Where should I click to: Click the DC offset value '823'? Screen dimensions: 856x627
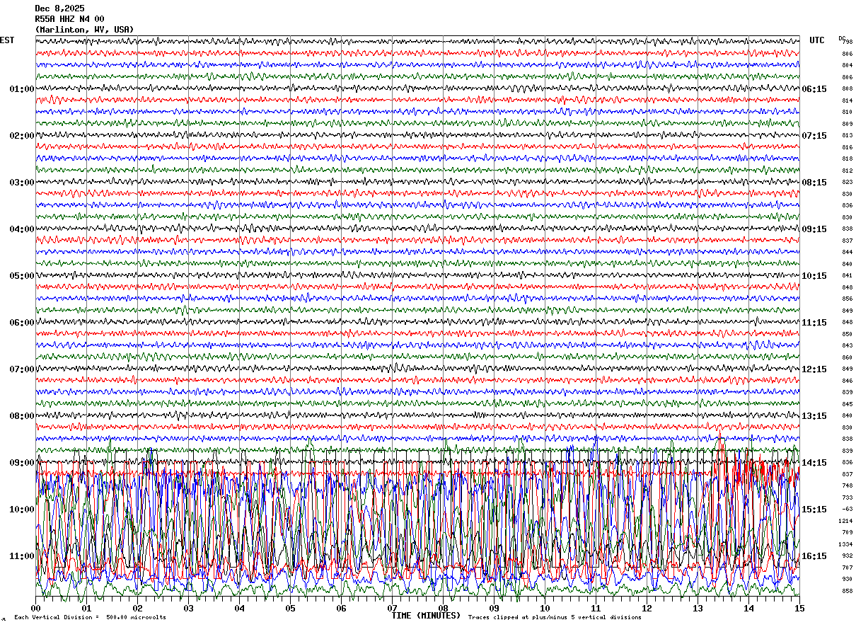tap(847, 182)
